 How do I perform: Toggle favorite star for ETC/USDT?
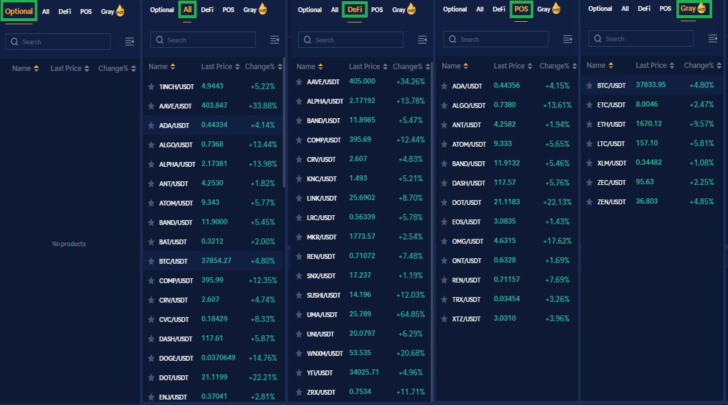589,105
